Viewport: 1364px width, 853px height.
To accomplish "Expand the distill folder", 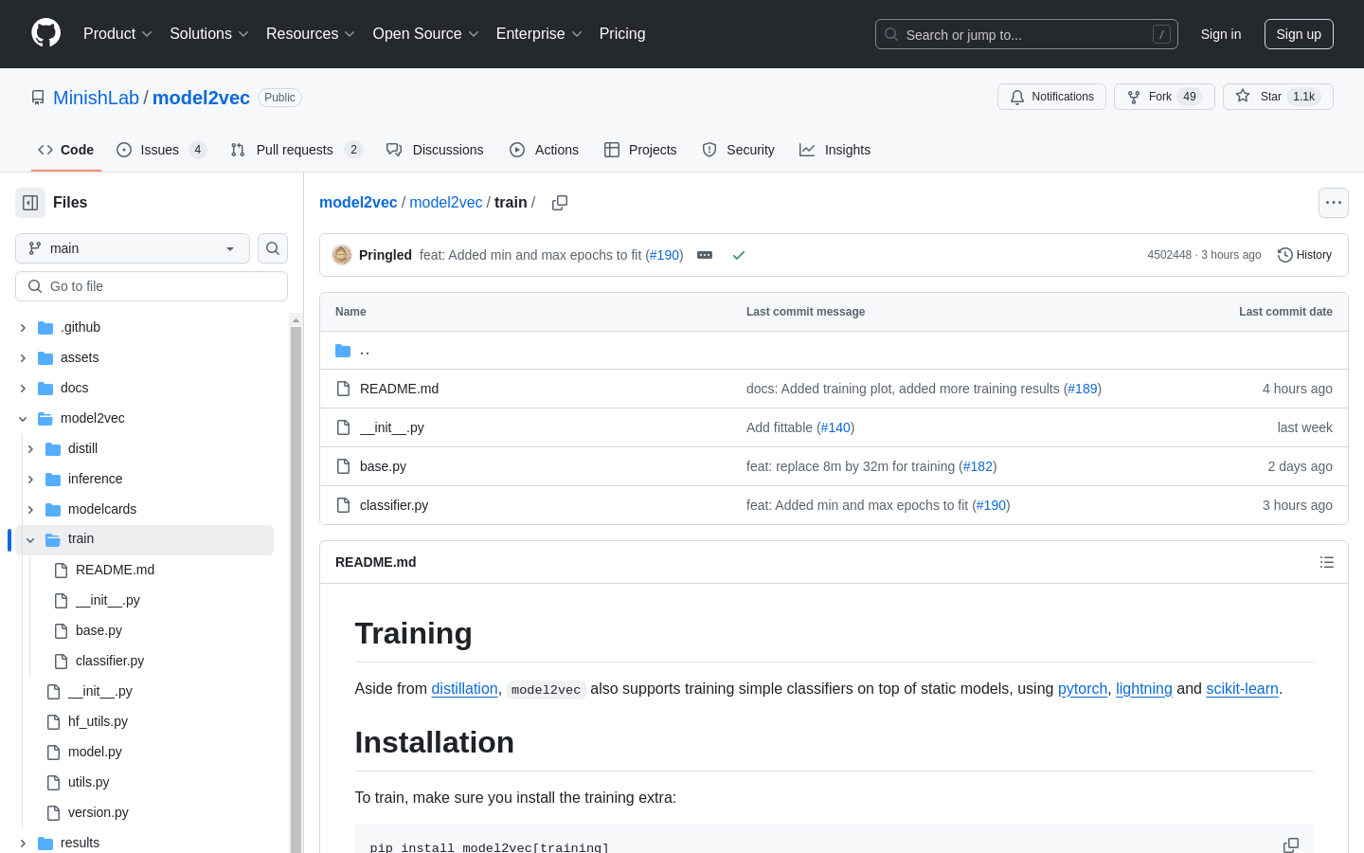I will (30, 449).
